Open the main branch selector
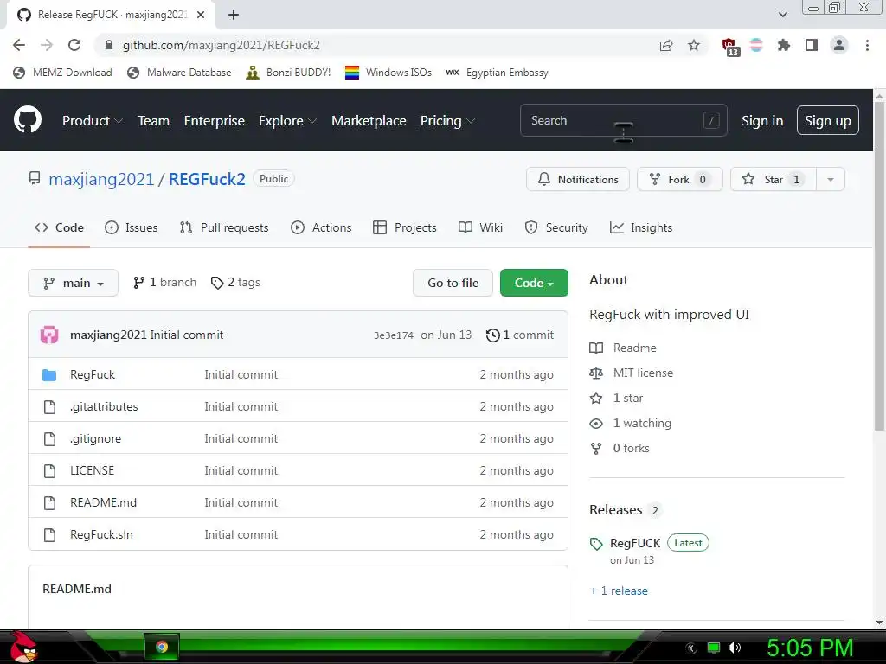The image size is (886, 664). click(x=73, y=283)
